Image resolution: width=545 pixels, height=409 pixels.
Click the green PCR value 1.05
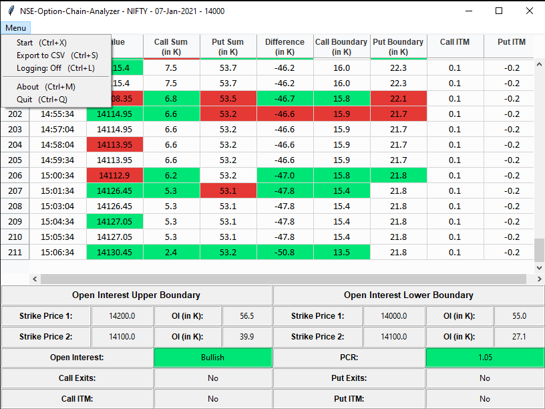(x=485, y=358)
